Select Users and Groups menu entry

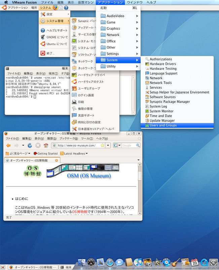(177, 125)
